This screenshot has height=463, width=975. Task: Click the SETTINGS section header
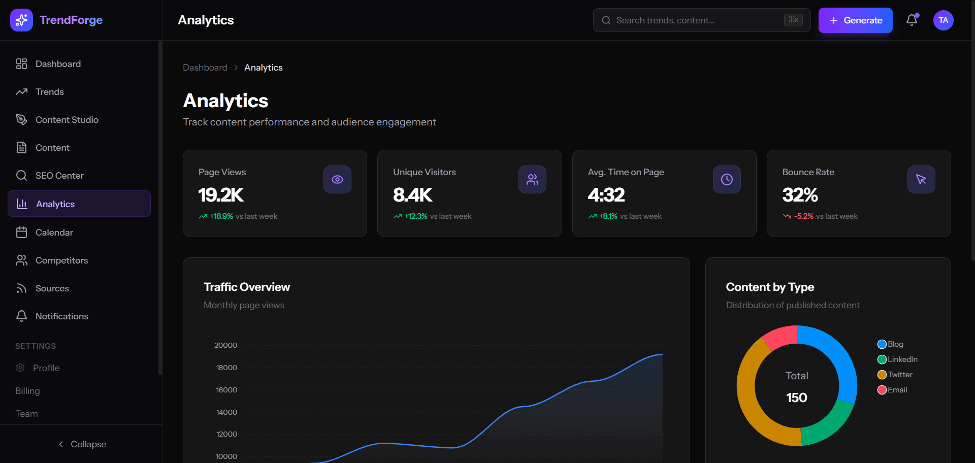coord(36,346)
